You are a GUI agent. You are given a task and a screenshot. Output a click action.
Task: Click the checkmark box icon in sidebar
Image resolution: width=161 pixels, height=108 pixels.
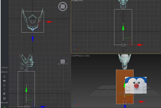click(x=4, y=85)
